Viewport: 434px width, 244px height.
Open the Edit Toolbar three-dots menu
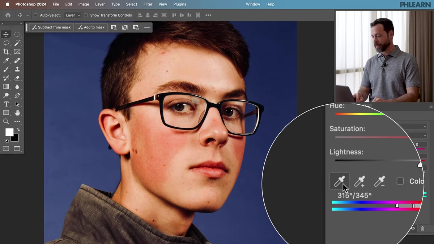(17, 122)
